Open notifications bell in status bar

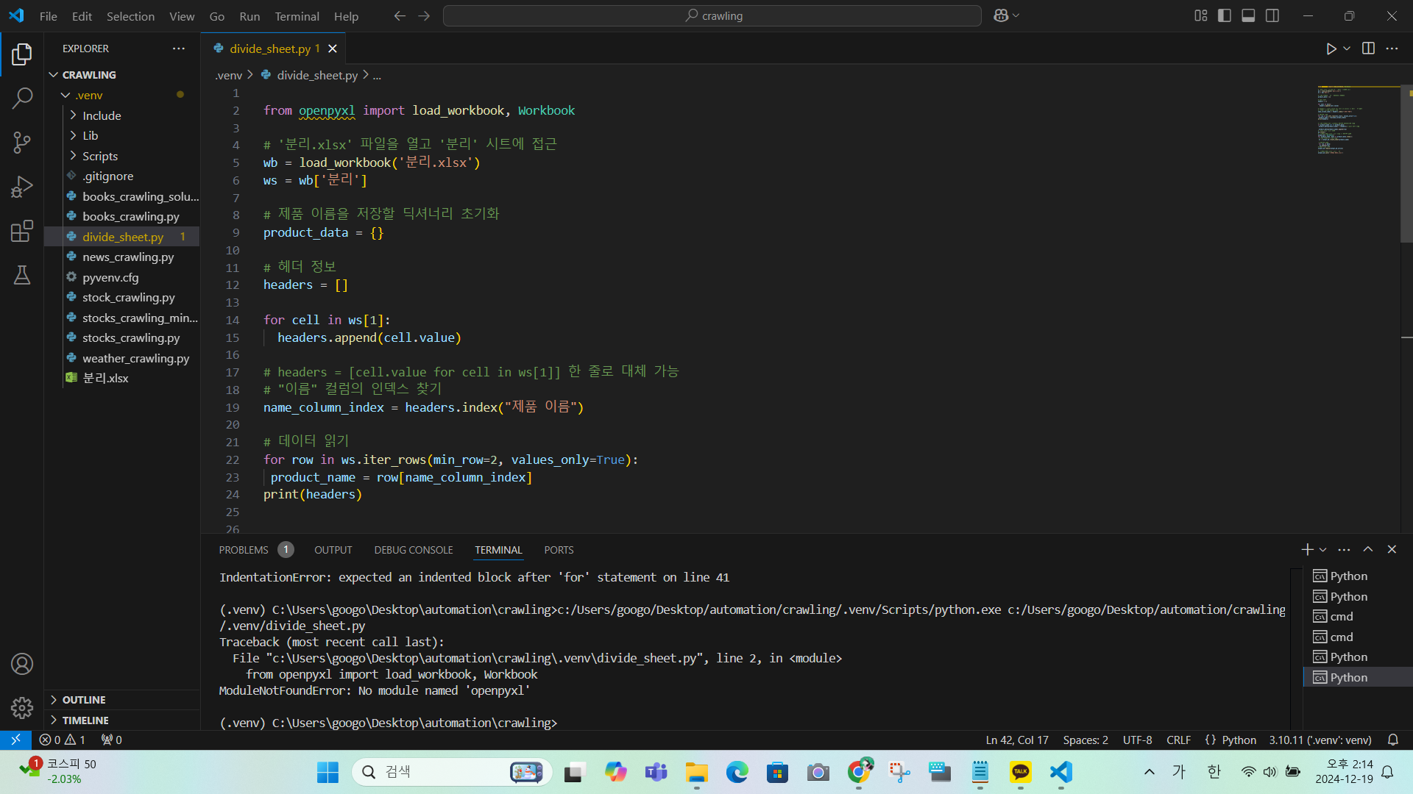1393,740
